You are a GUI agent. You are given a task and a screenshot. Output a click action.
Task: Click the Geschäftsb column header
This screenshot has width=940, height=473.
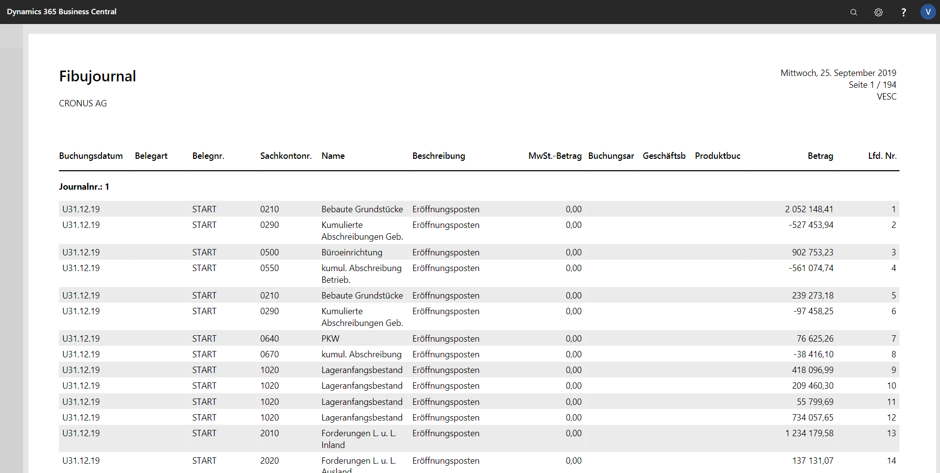point(664,156)
